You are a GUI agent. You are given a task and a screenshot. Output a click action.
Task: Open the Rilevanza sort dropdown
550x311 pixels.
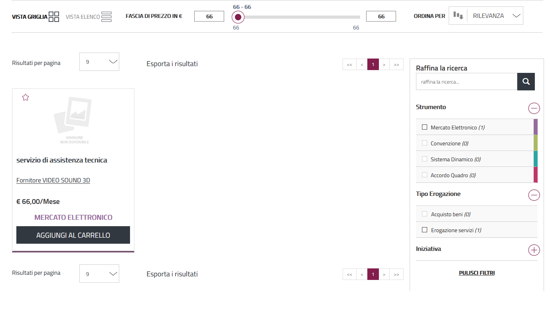pyautogui.click(x=495, y=16)
